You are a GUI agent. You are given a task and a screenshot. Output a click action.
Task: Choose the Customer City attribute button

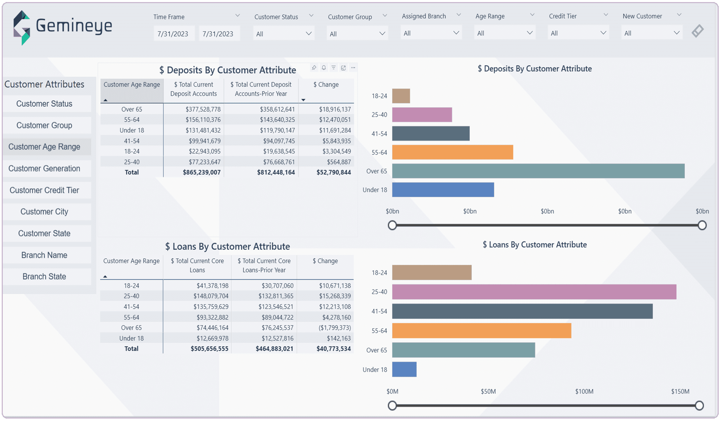[44, 212]
